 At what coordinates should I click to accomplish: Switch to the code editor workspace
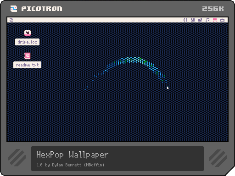click(x=185, y=20)
